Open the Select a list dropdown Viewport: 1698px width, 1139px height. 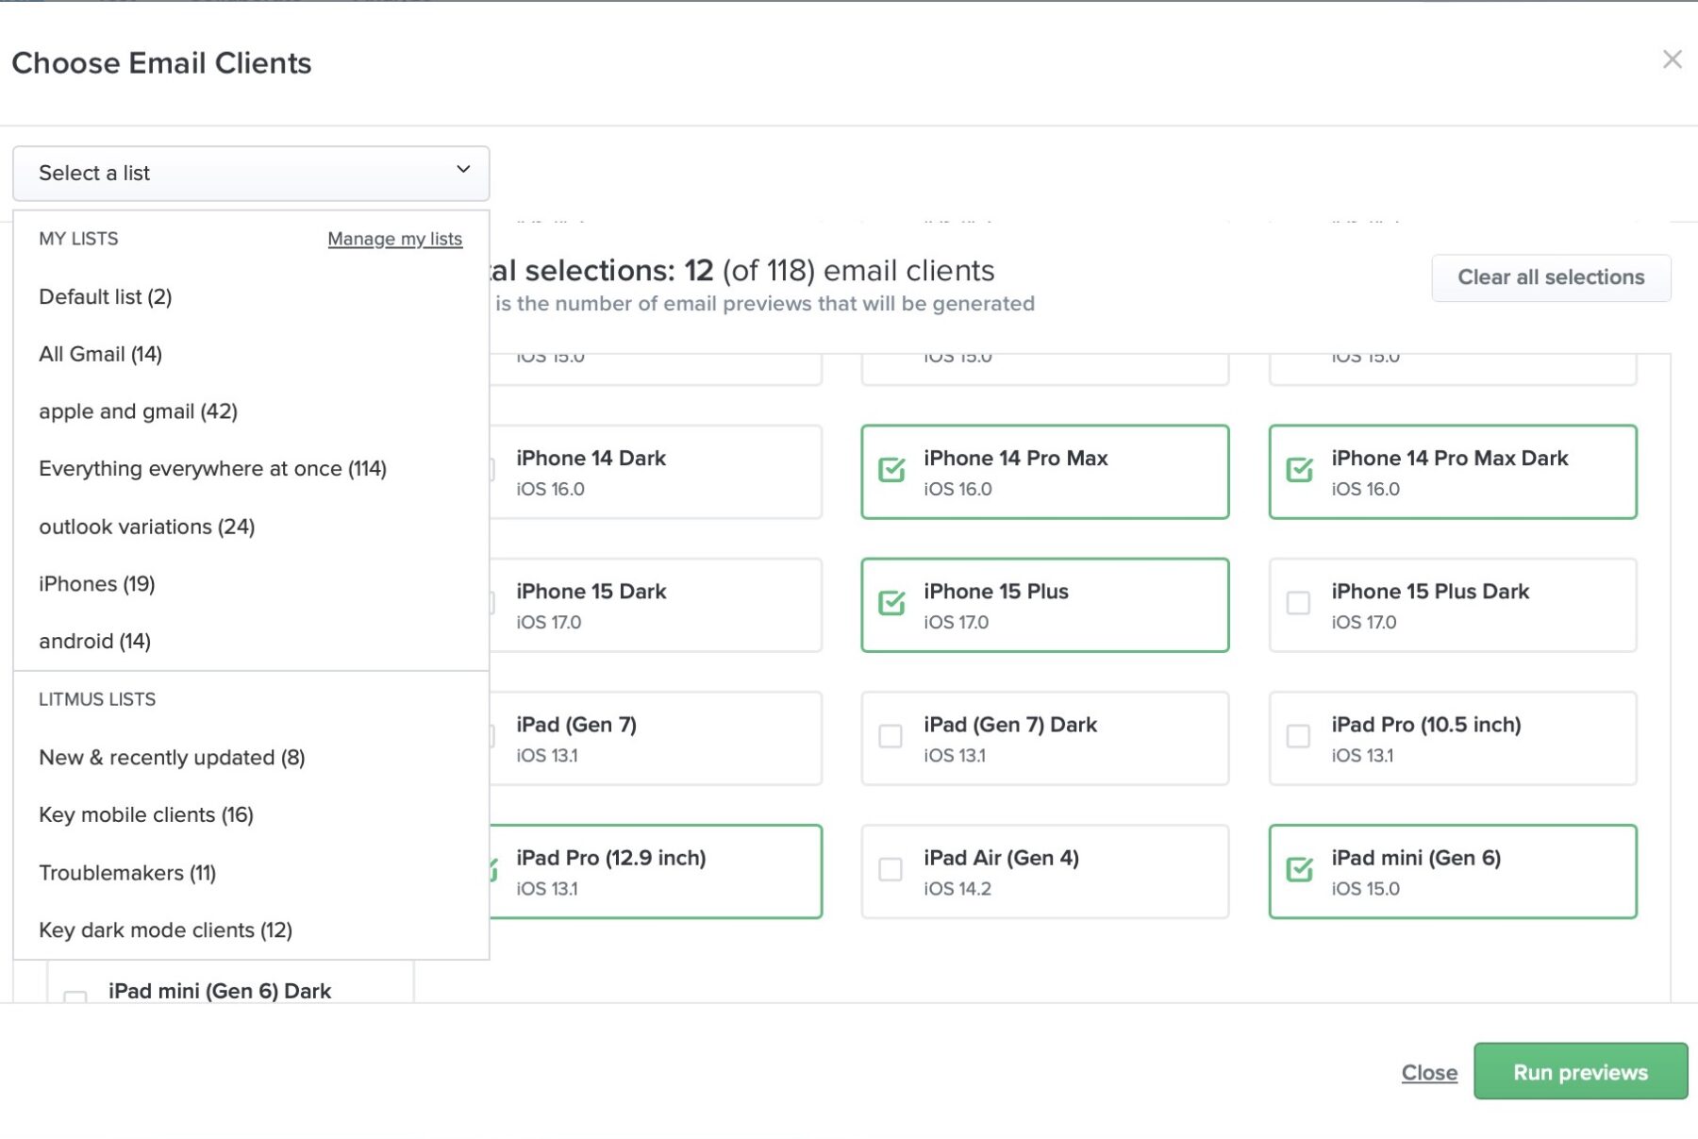251,173
